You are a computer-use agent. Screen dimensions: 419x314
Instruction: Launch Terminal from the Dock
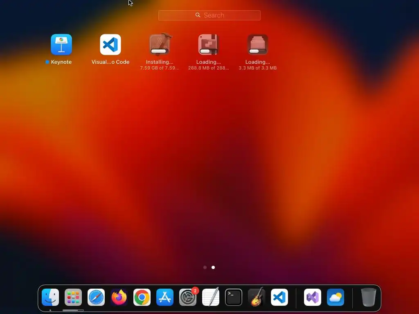pyautogui.click(x=234, y=297)
